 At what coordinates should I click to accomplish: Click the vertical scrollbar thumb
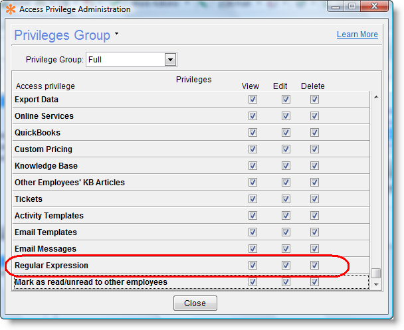376,273
